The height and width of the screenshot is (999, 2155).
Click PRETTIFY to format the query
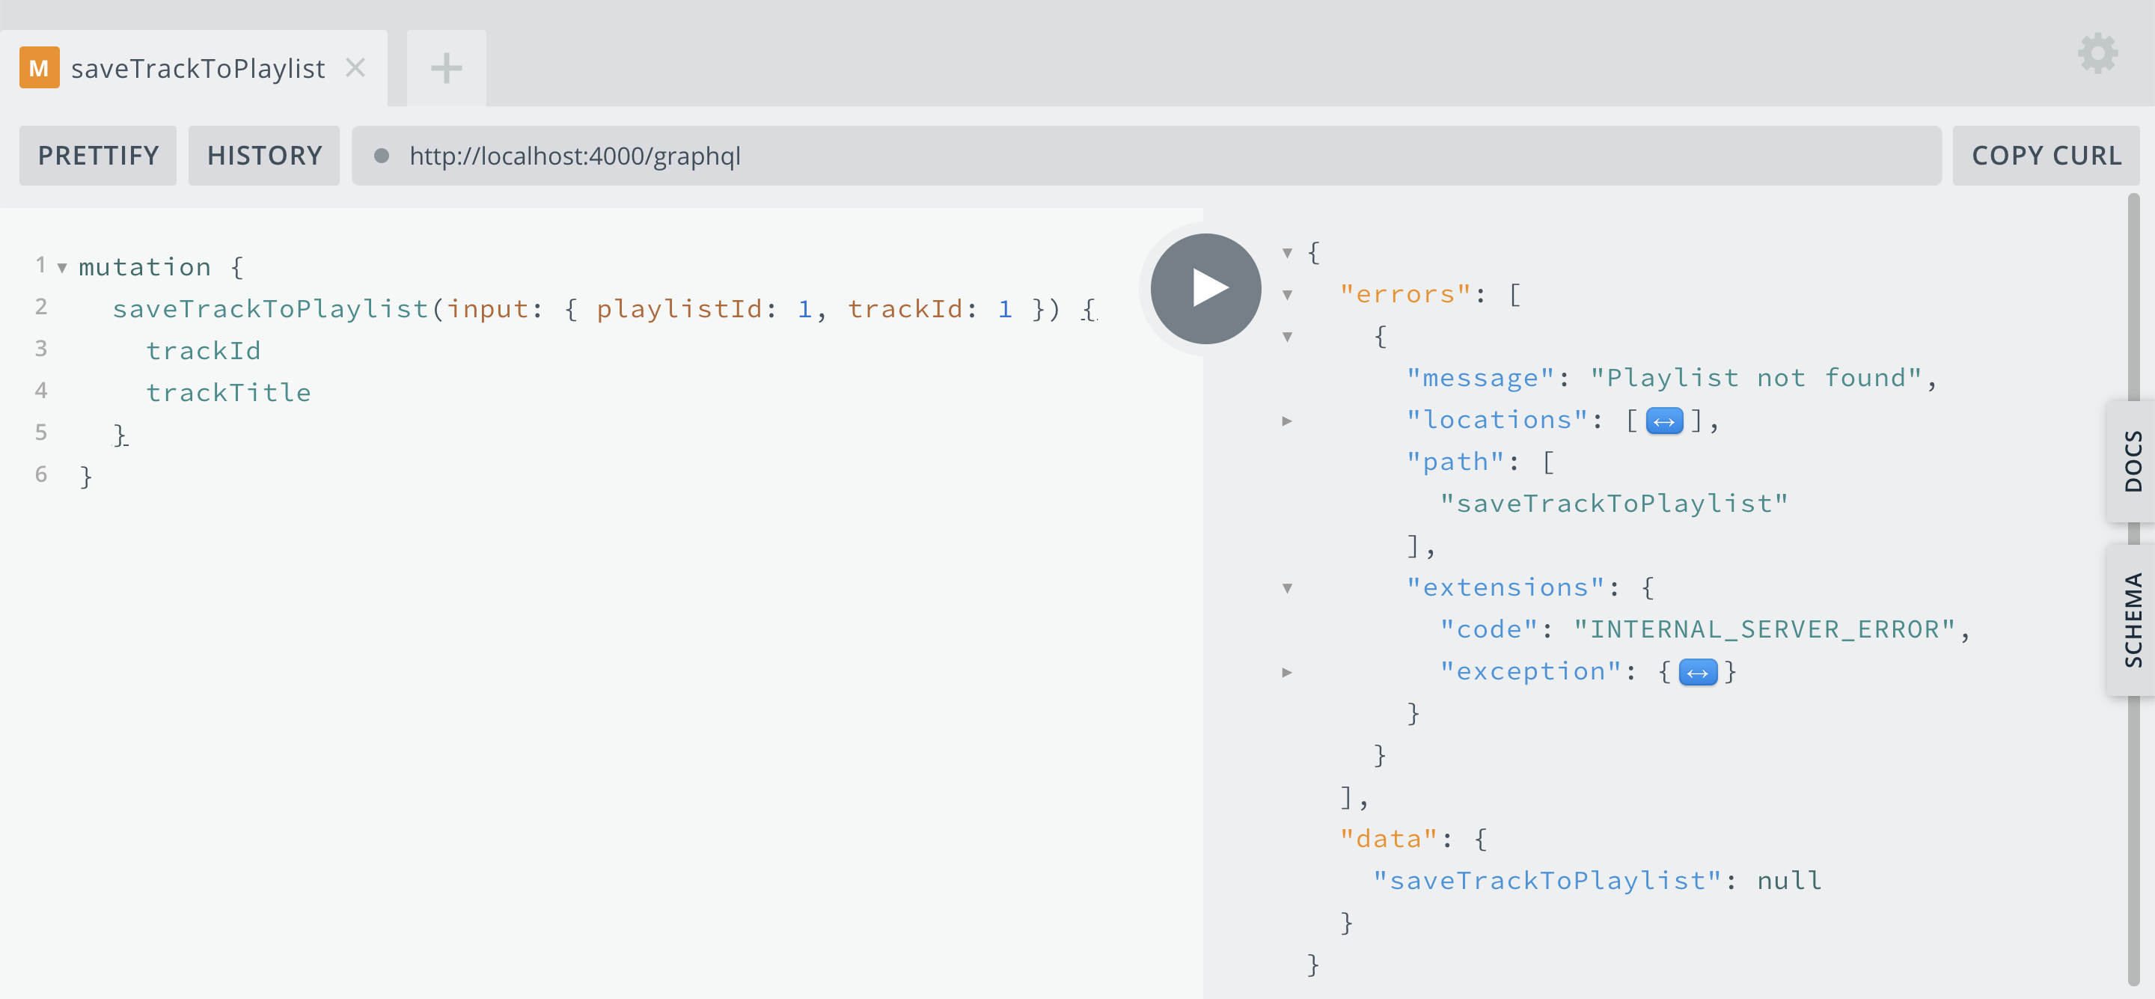click(x=97, y=155)
